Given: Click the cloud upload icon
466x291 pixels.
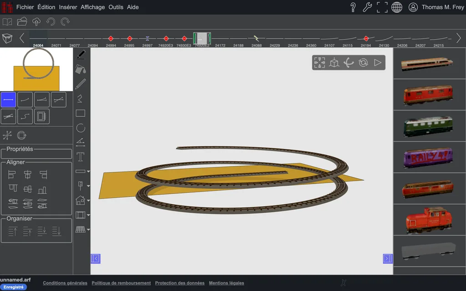Looking at the screenshot, I should [36, 22].
